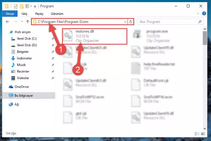Switch to the Giriş ribbon tab
Screen dimensions: 211x141
coord(24,14)
